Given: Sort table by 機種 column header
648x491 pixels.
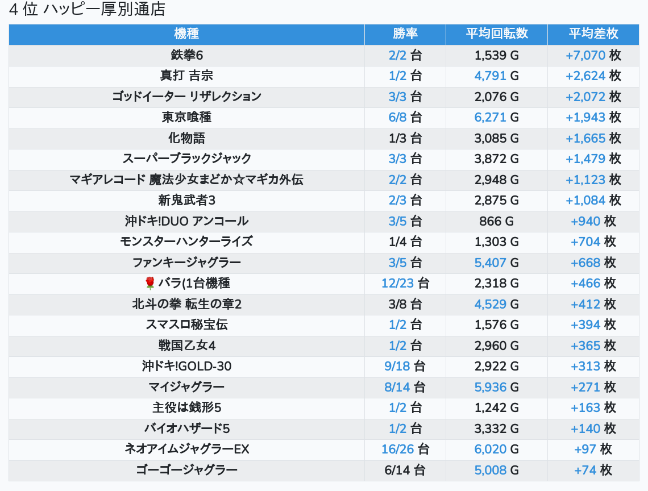Looking at the screenshot, I should tap(186, 34).
